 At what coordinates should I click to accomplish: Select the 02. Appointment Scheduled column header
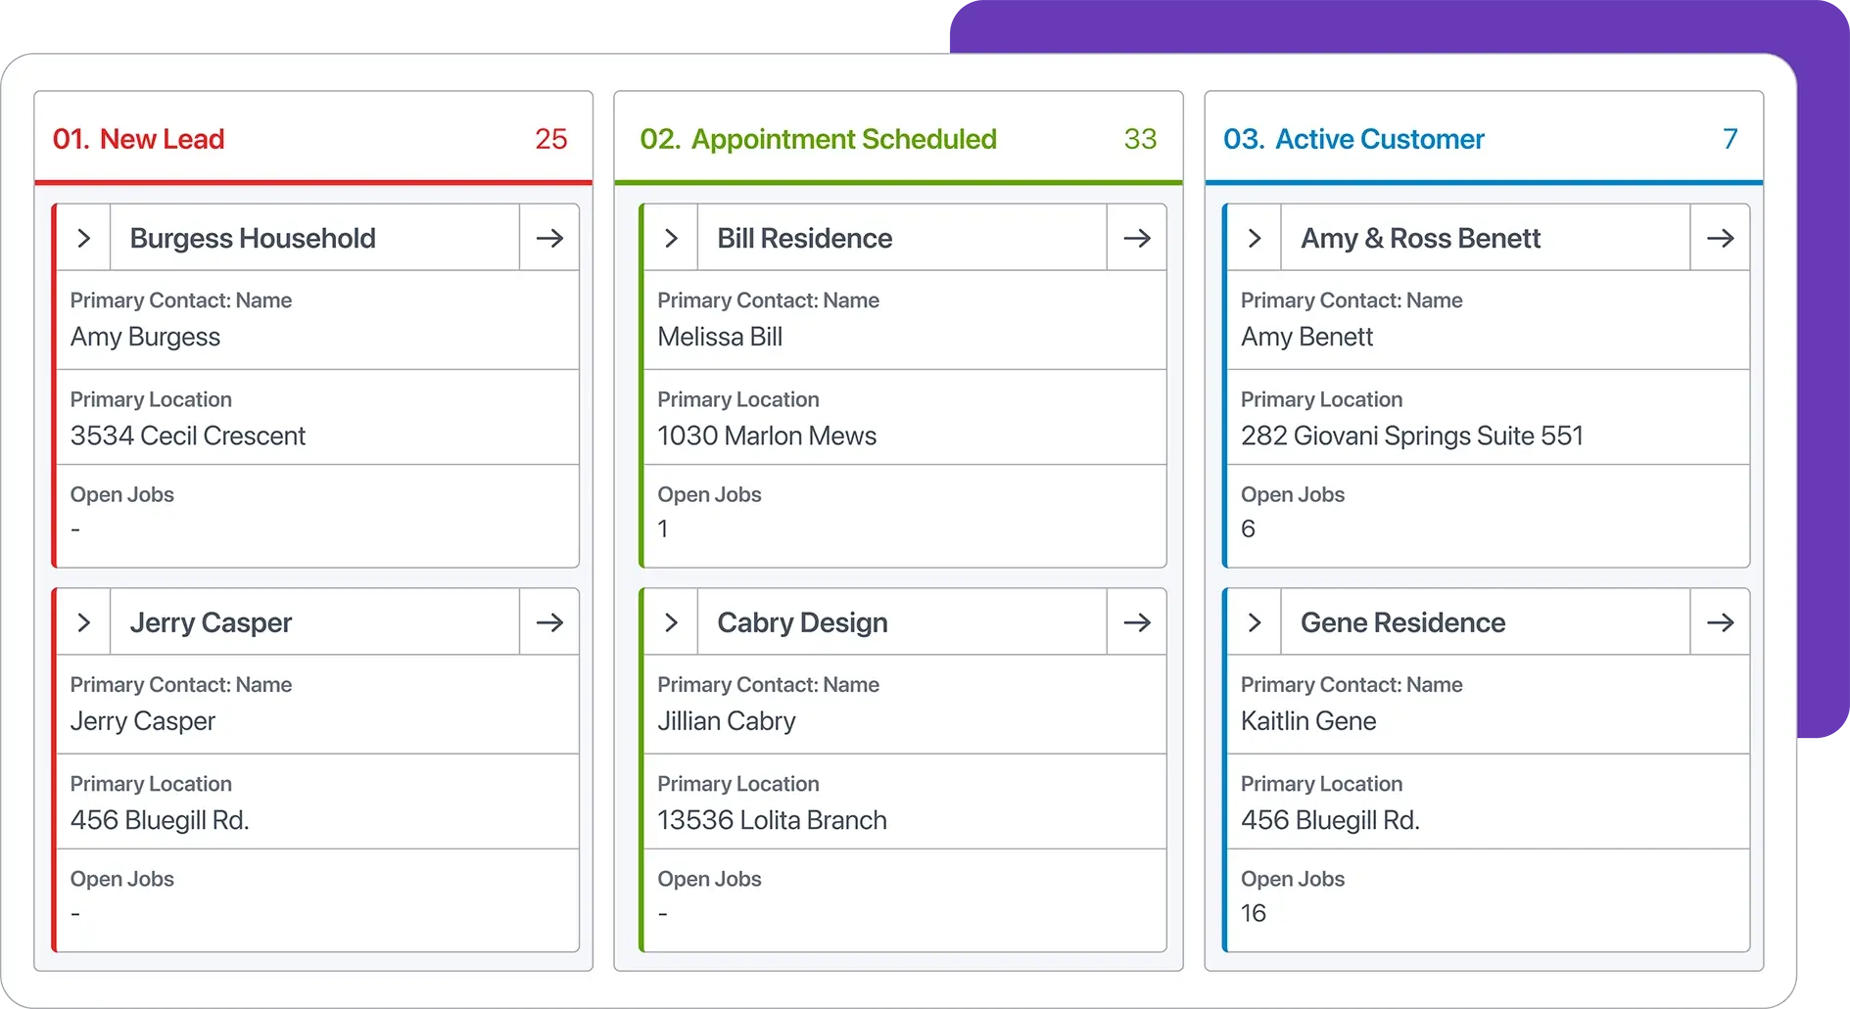click(x=818, y=139)
